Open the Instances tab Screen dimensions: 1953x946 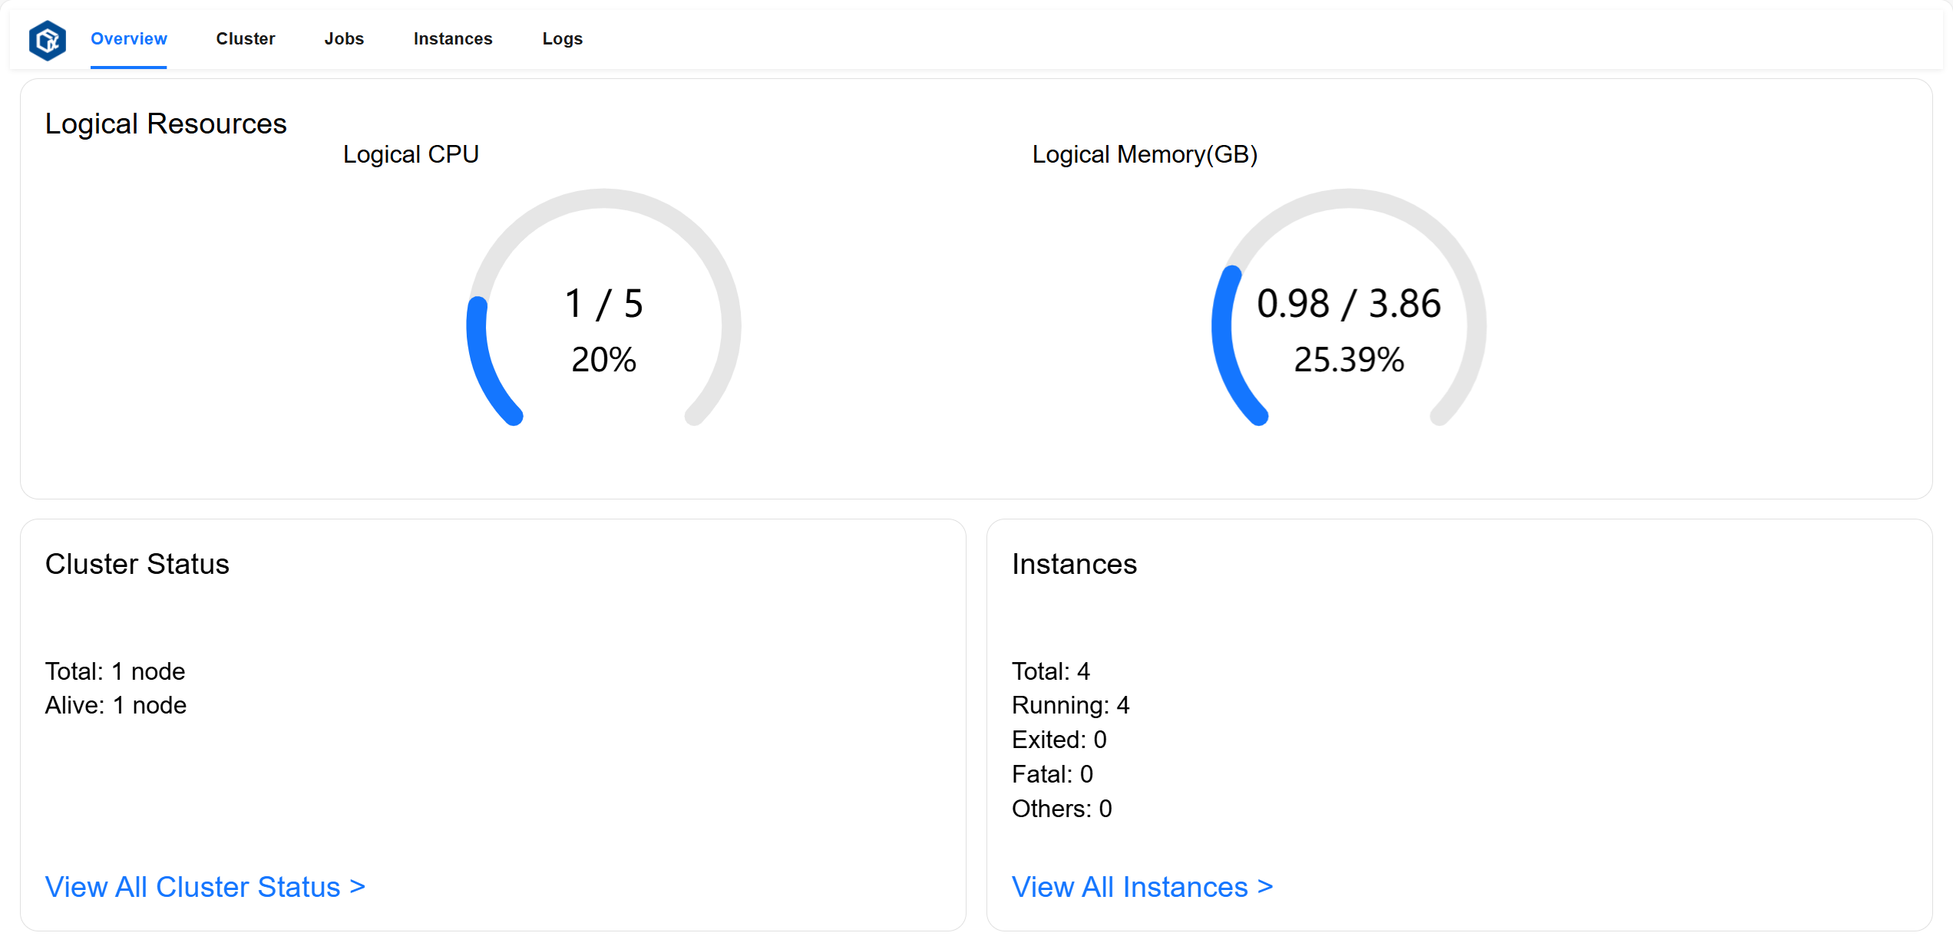(x=452, y=39)
